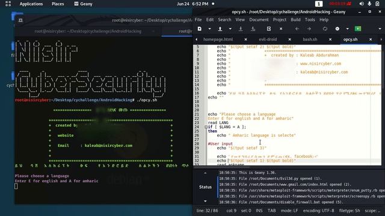The height and width of the screenshot is (216, 385).
Task: Click the microphone icon in system tray
Action: click(369, 4)
